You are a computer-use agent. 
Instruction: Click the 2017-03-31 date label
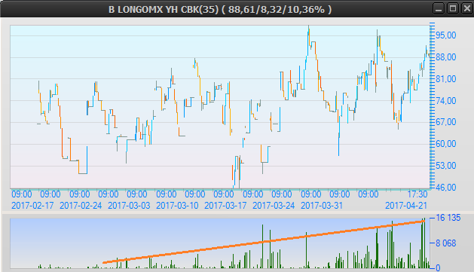[x=322, y=206]
